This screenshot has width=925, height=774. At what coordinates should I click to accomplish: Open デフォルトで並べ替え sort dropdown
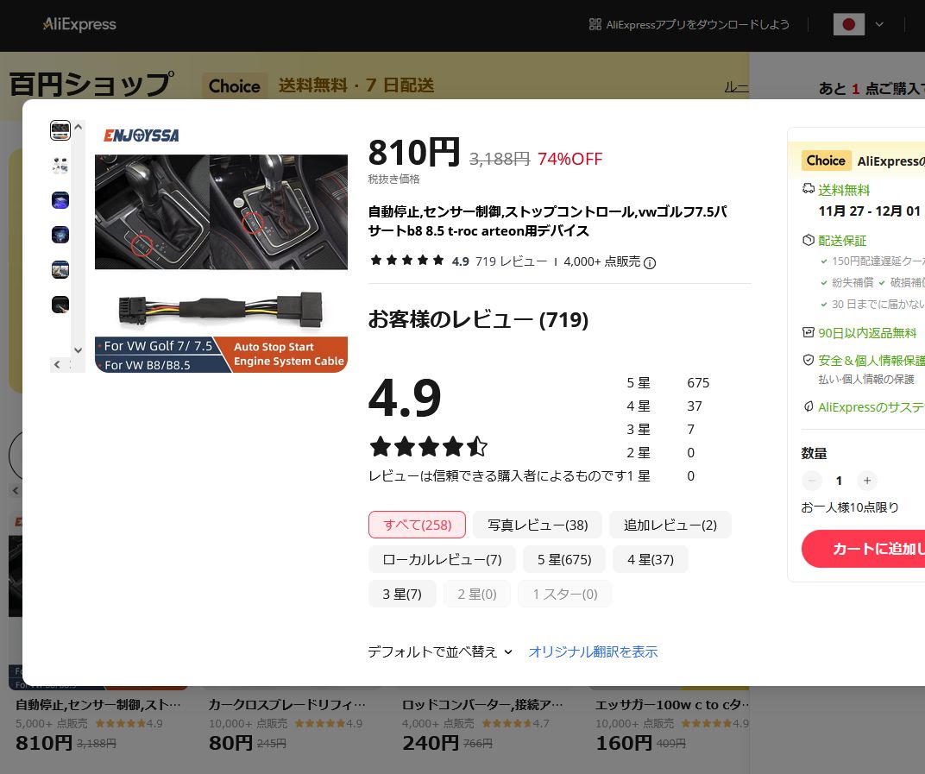click(440, 651)
